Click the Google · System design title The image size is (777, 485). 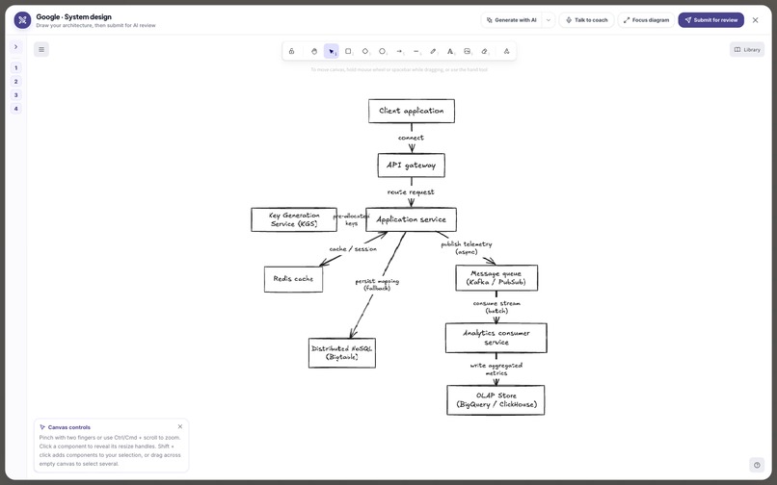74,16
